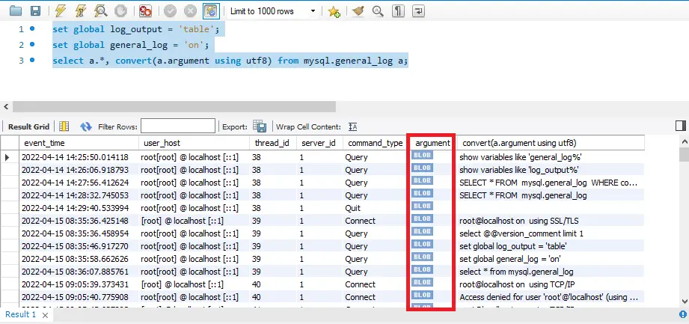Select cell 2022-04-14 14:25:50.014118
This screenshot has height=324, width=689.
79,157
